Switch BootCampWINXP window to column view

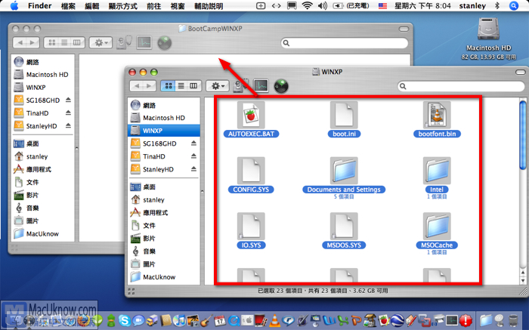pos(77,42)
